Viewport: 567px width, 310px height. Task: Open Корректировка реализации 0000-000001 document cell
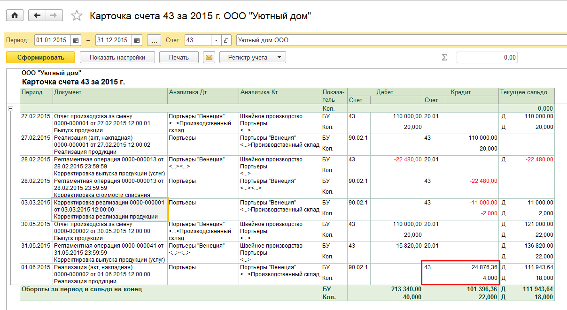pyautogui.click(x=109, y=210)
